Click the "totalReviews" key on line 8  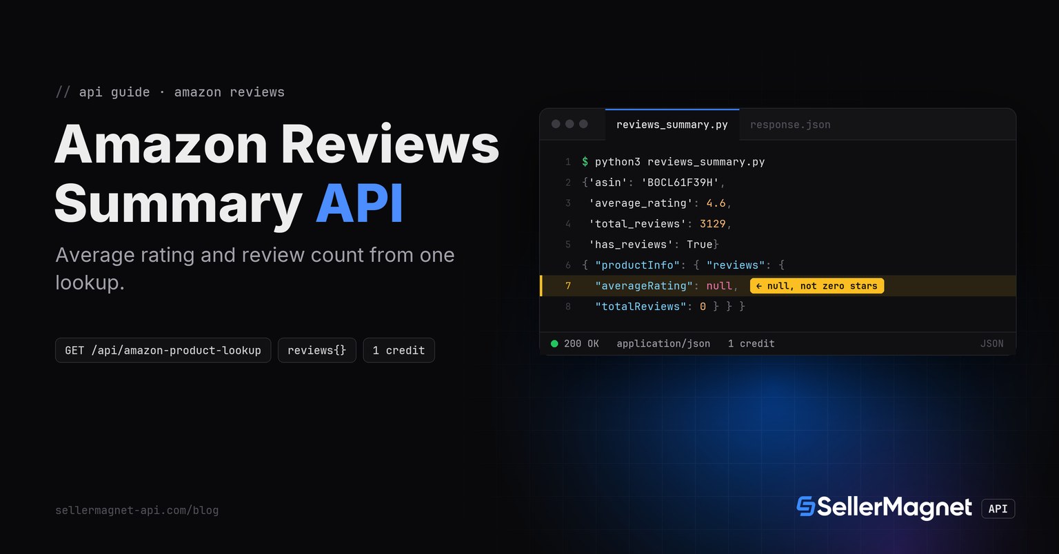tap(641, 307)
